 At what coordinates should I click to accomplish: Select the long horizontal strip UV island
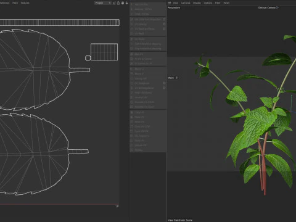(60, 22)
